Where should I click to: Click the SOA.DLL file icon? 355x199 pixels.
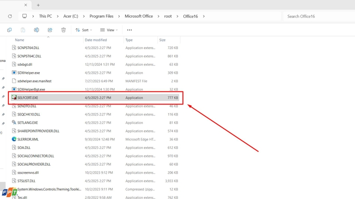[14, 148]
